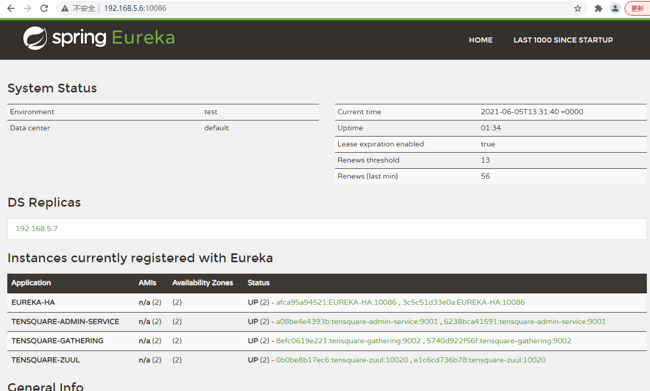
Task: Click the Lease expiration enabled label
Action: click(x=381, y=144)
